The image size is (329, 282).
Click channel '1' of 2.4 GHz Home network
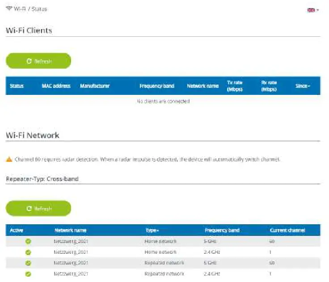click(270, 252)
